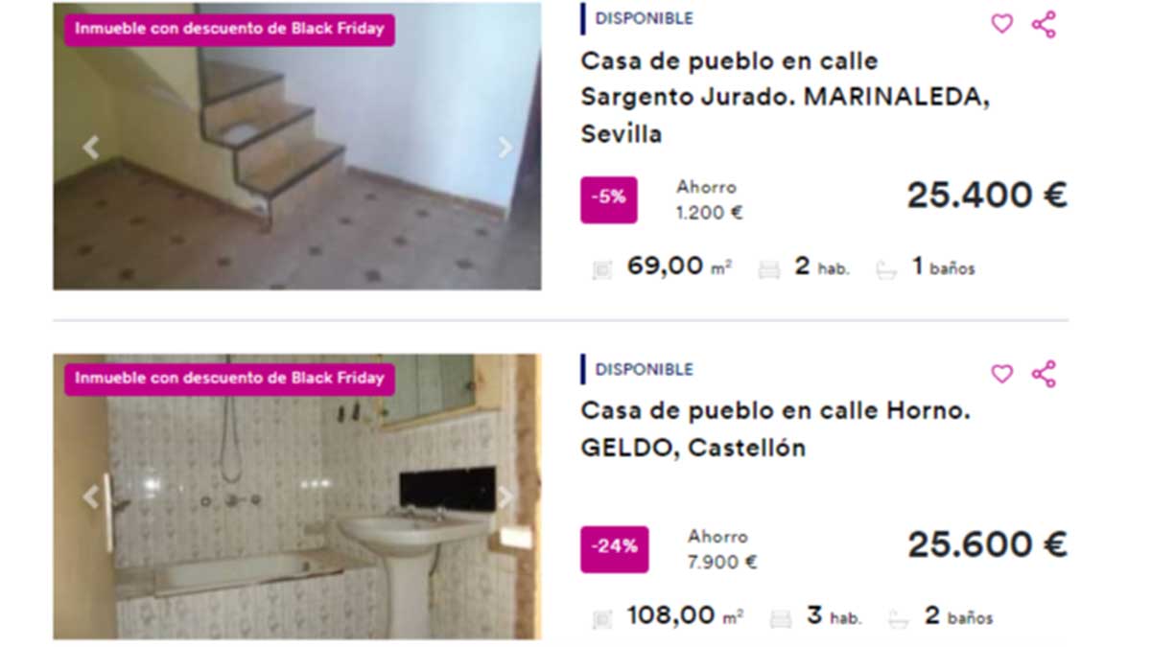Screen dimensions: 1151x647
Task: Show previous photo of Marinaleda house
Action: click(91, 148)
